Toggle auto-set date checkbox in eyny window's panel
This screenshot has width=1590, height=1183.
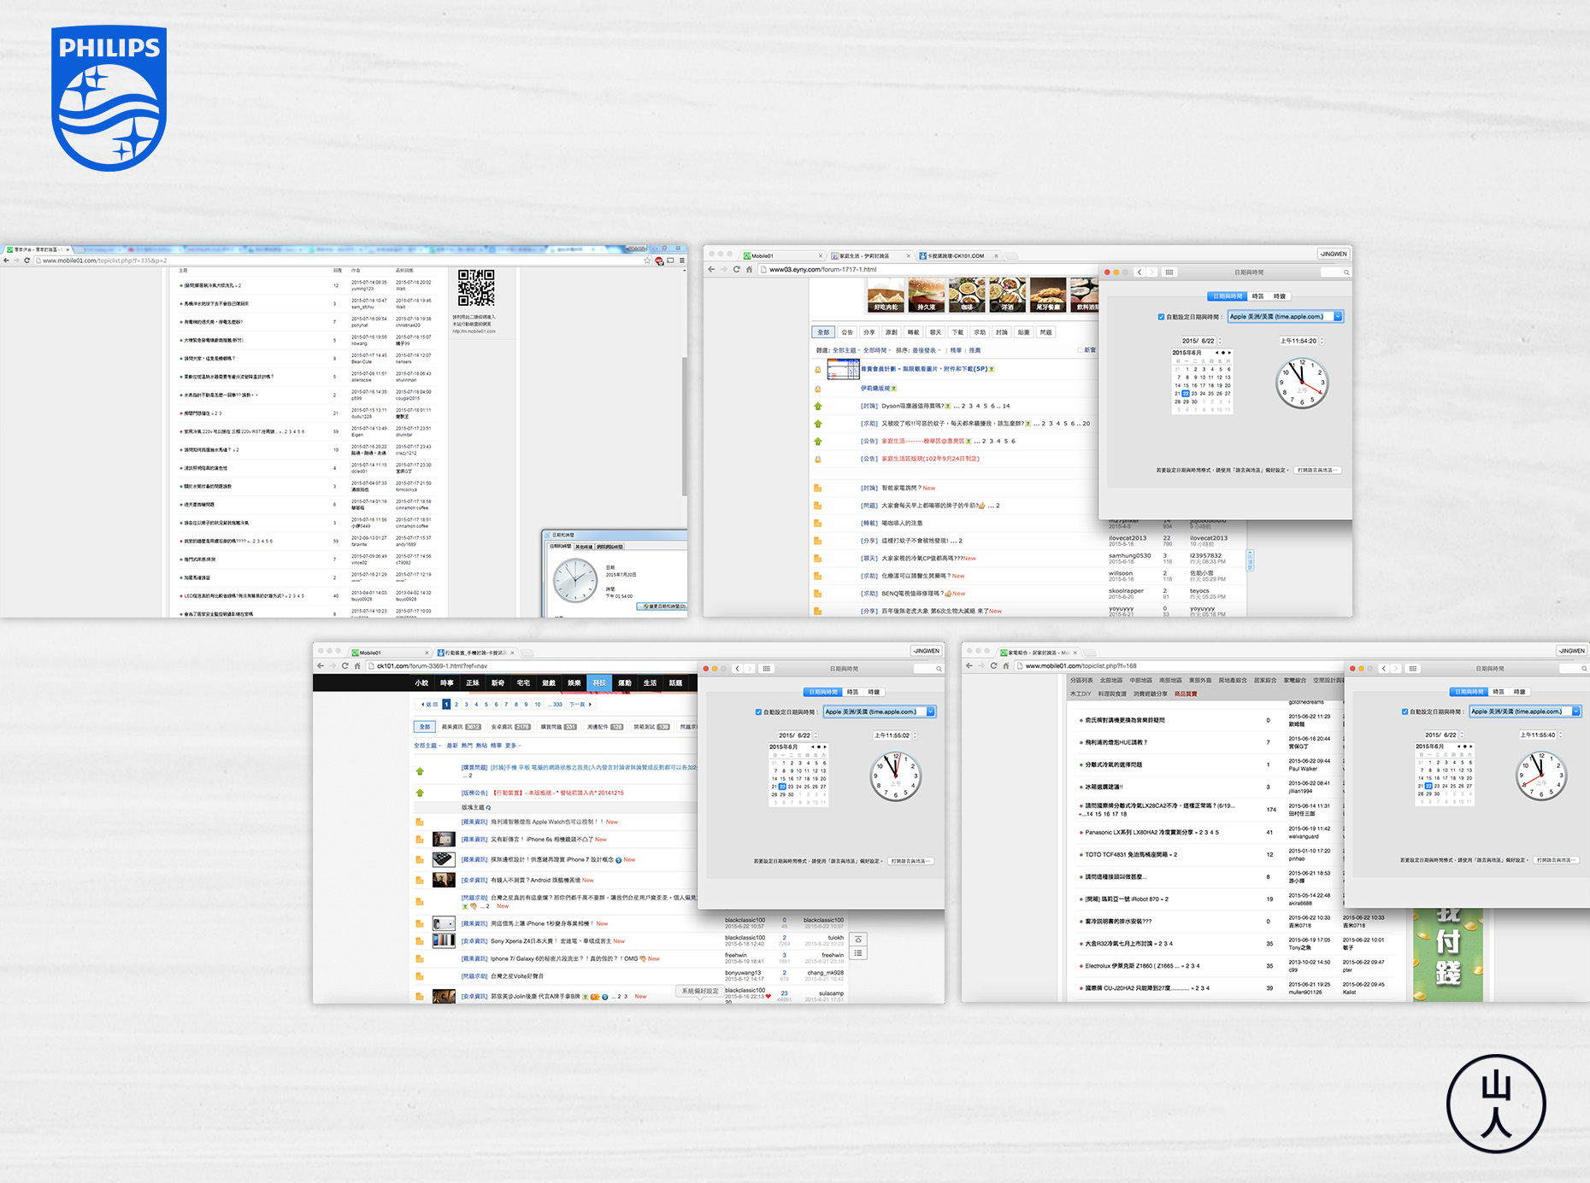coord(1161,317)
